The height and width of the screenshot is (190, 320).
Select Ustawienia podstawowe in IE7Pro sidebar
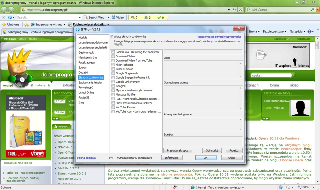pos(93,42)
